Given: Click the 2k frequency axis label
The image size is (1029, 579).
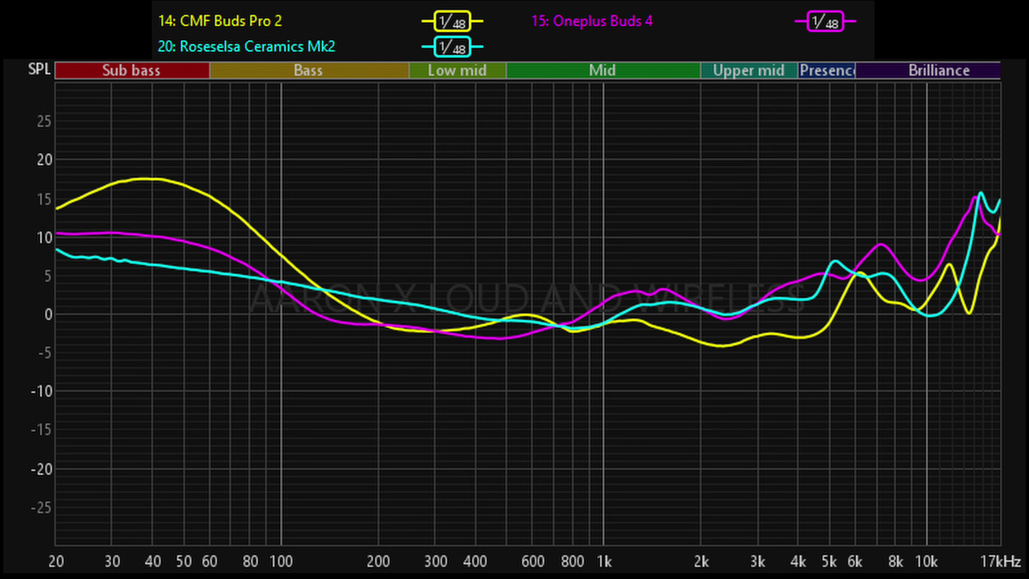Looking at the screenshot, I should pos(701,561).
